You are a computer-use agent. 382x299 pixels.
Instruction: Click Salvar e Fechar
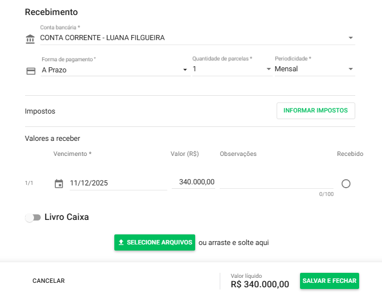pyautogui.click(x=329, y=281)
